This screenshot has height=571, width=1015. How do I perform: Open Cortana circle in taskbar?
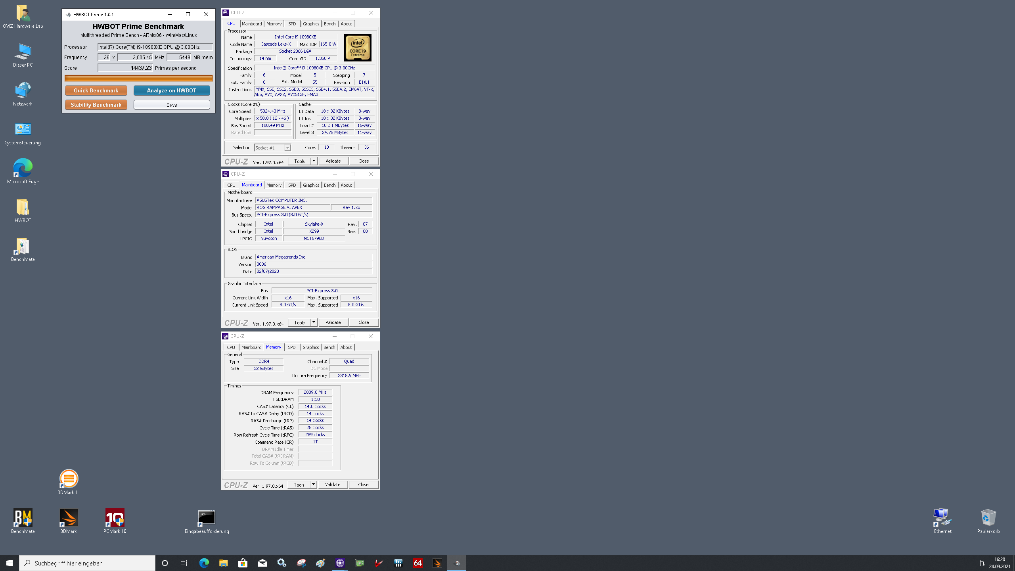click(165, 563)
